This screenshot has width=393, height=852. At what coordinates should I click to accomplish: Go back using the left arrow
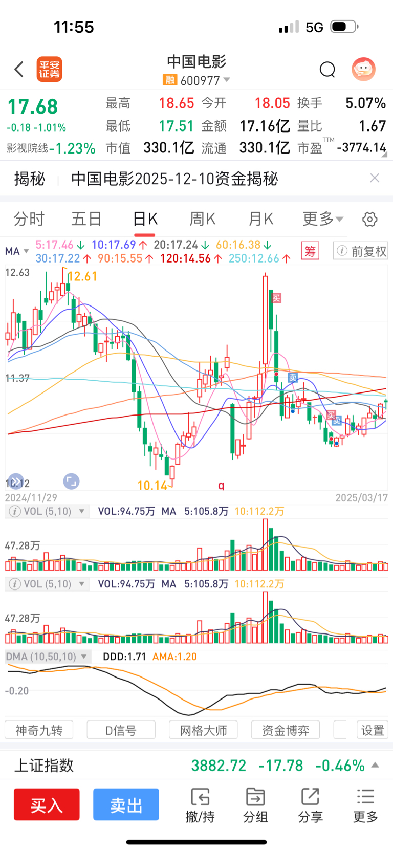(x=19, y=69)
